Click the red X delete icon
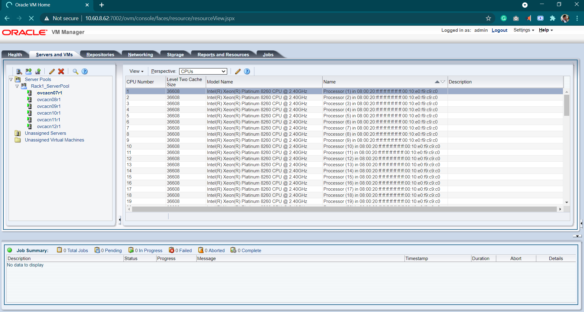 pyautogui.click(x=61, y=72)
